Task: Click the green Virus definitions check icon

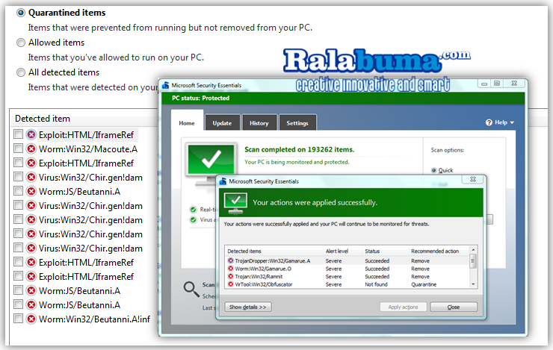Action: (x=193, y=220)
